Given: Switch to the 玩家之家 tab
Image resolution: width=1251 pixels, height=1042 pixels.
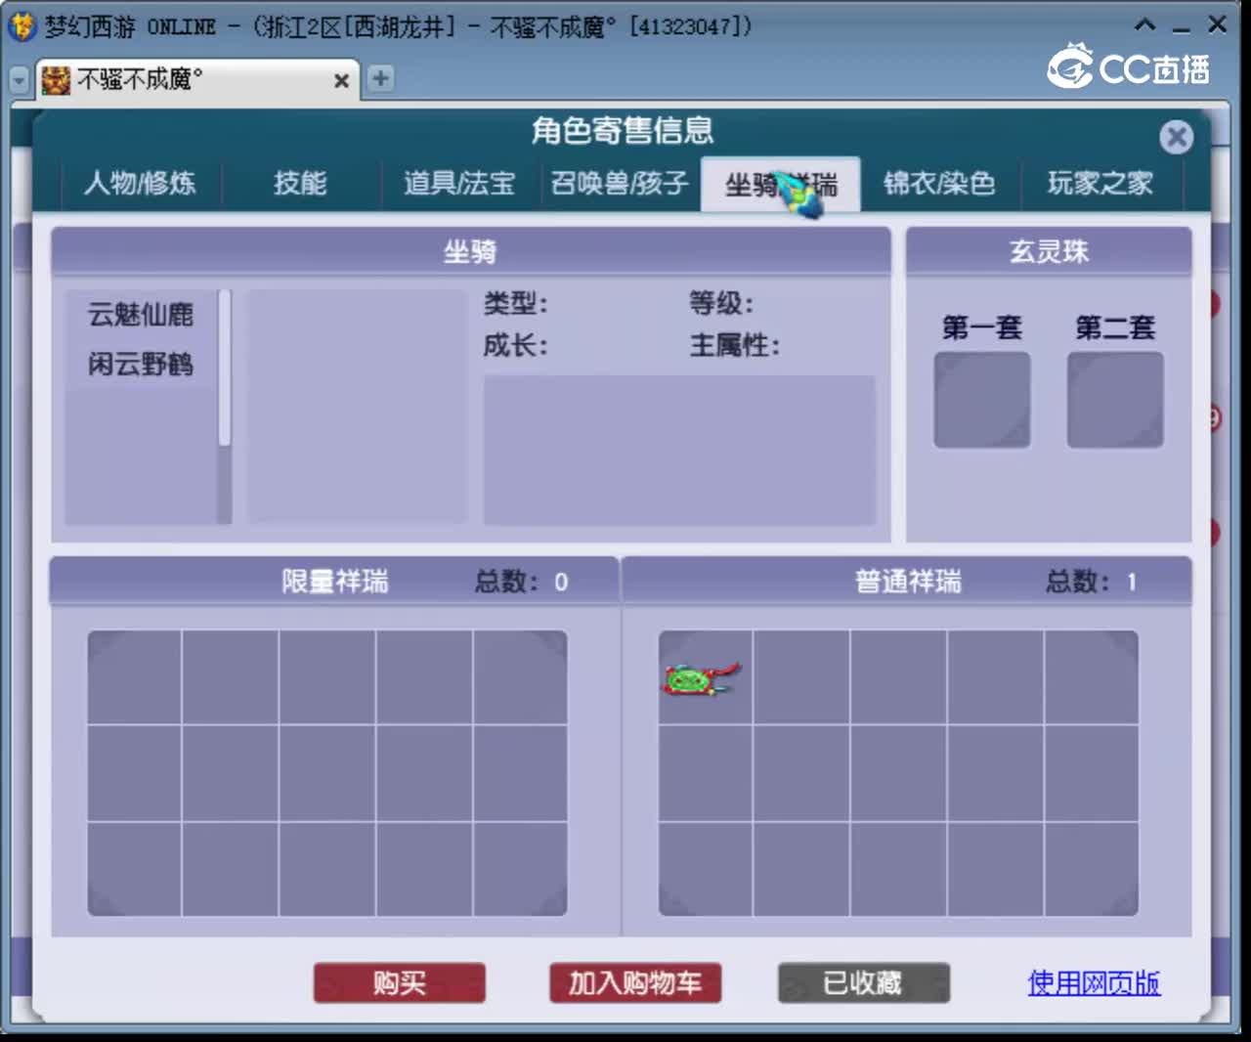Looking at the screenshot, I should coord(1100,183).
